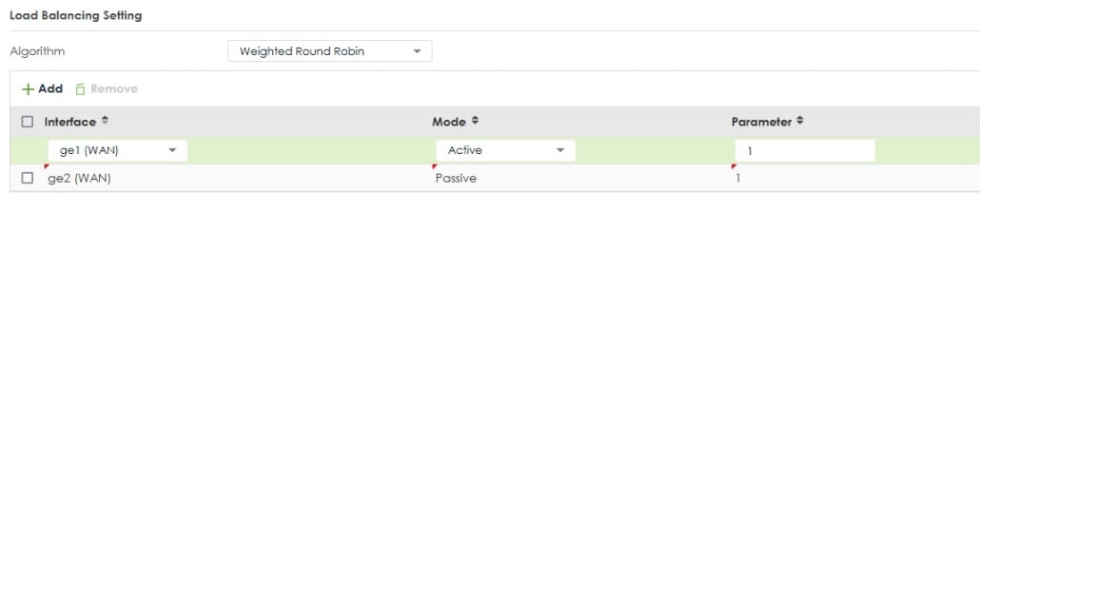
Task: Select the ge2 (WAN) interface cell
Action: point(79,178)
